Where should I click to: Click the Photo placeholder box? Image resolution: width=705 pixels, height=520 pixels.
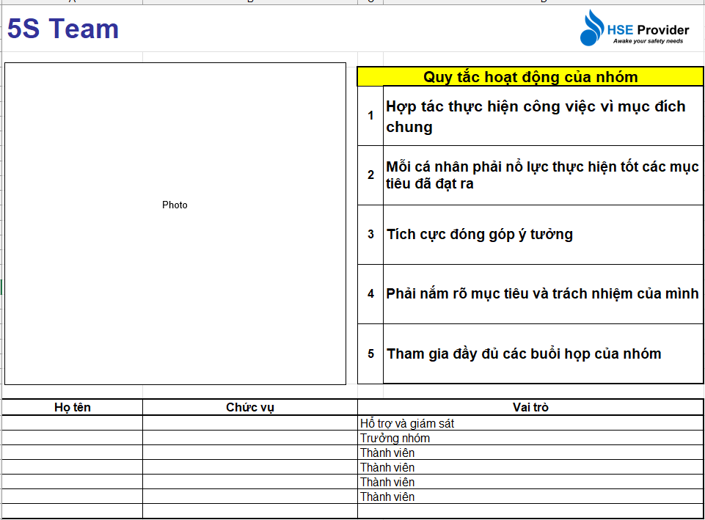[x=175, y=224]
